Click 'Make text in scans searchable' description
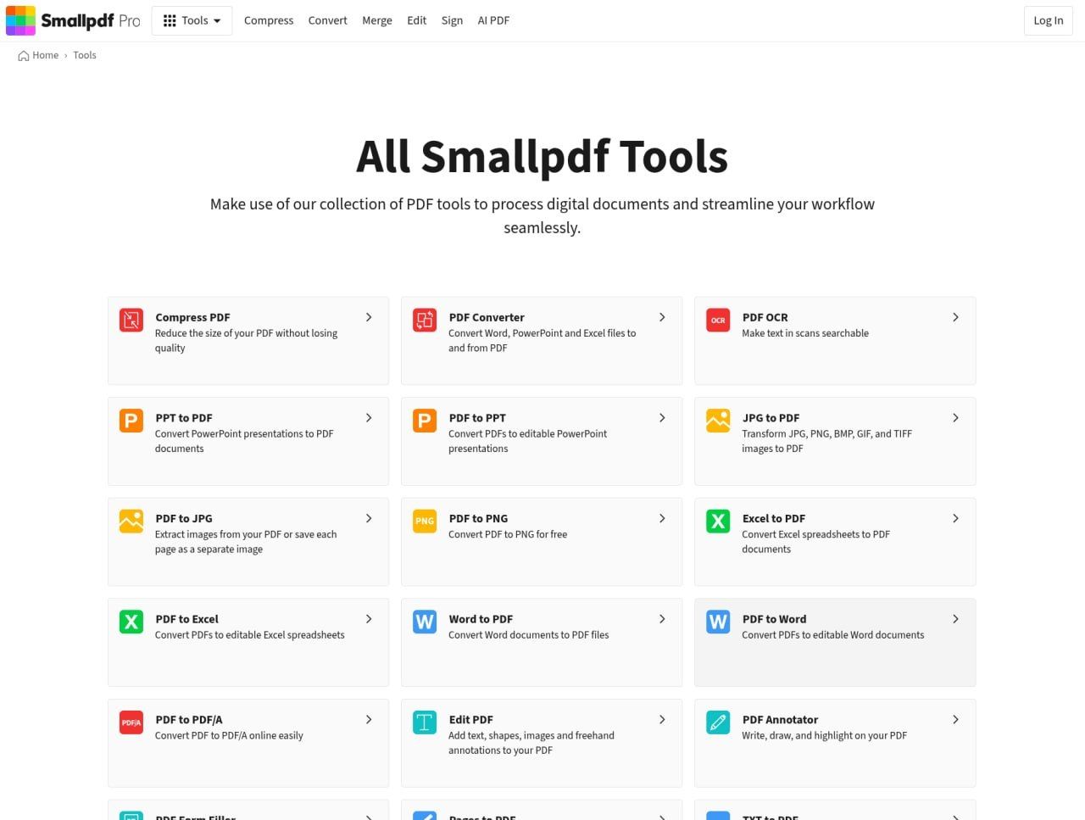This screenshot has width=1085, height=820. [805, 333]
